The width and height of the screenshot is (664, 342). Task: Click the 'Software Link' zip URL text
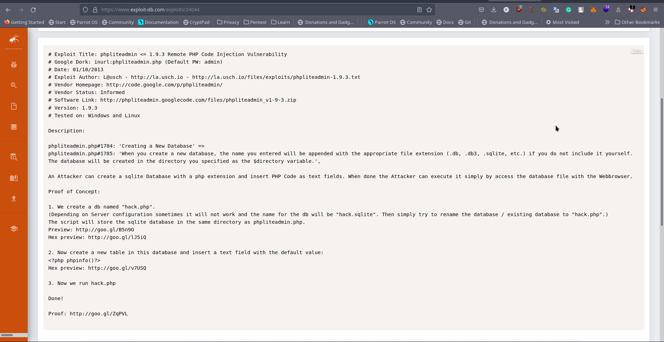[198, 100]
